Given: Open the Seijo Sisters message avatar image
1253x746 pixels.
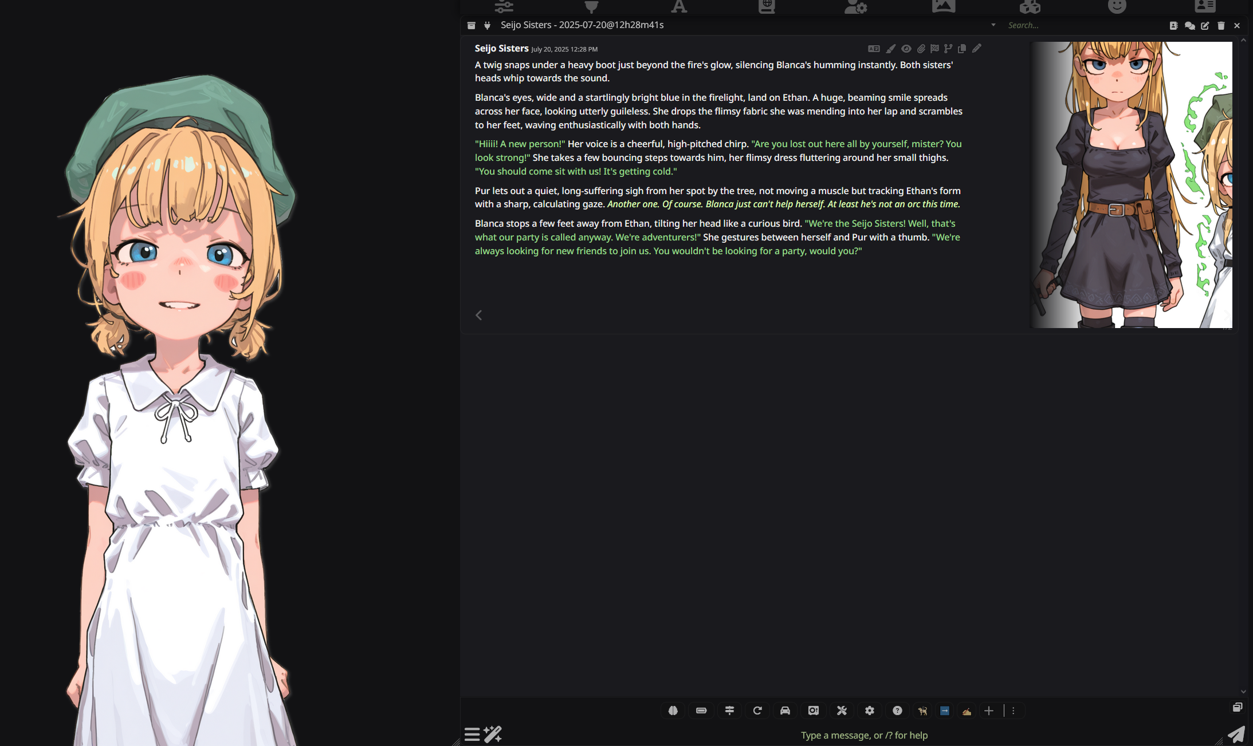Looking at the screenshot, I should pos(1132,184).
